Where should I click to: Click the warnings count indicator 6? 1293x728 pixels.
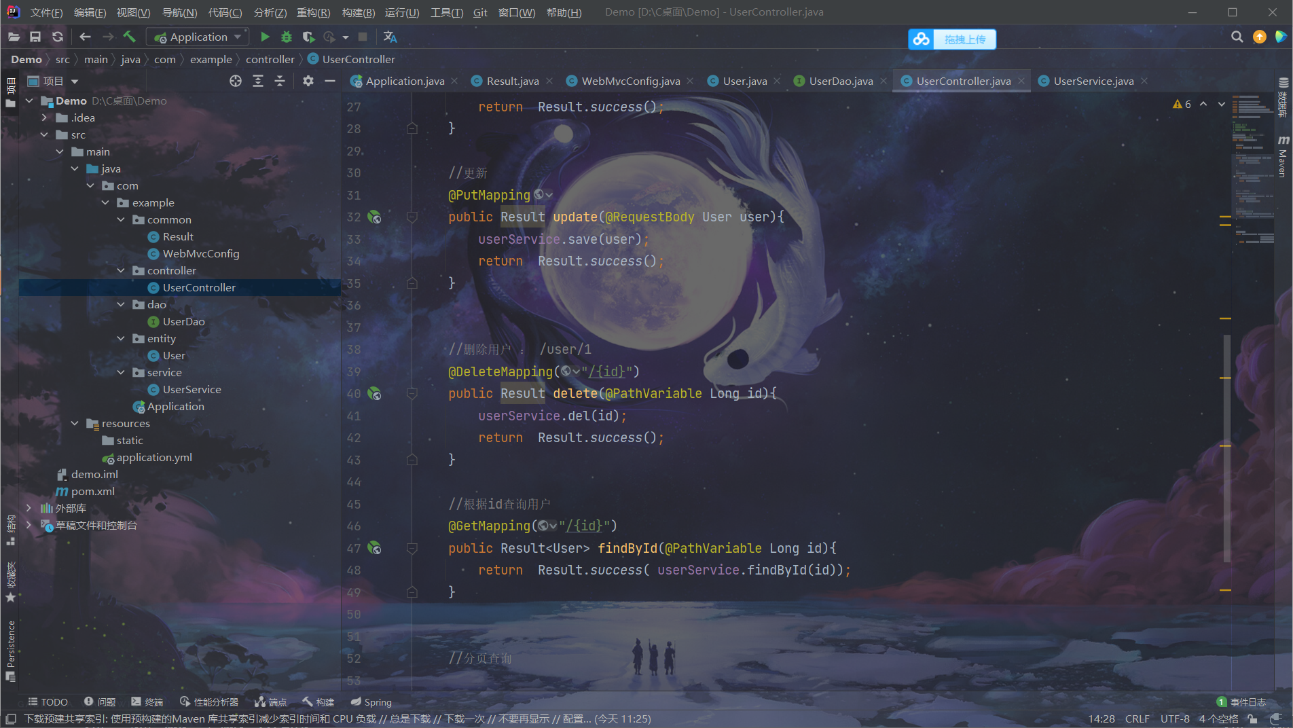pos(1182,104)
